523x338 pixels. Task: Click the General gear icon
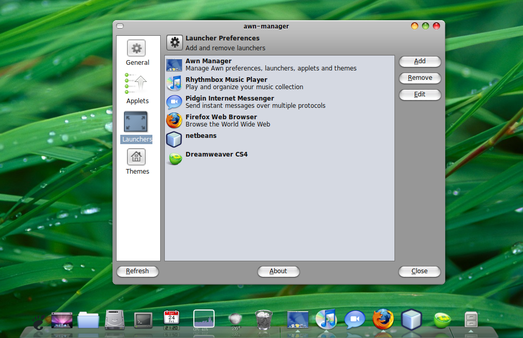[136, 48]
